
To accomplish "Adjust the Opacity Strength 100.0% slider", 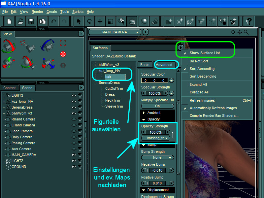I will click(x=156, y=132).
